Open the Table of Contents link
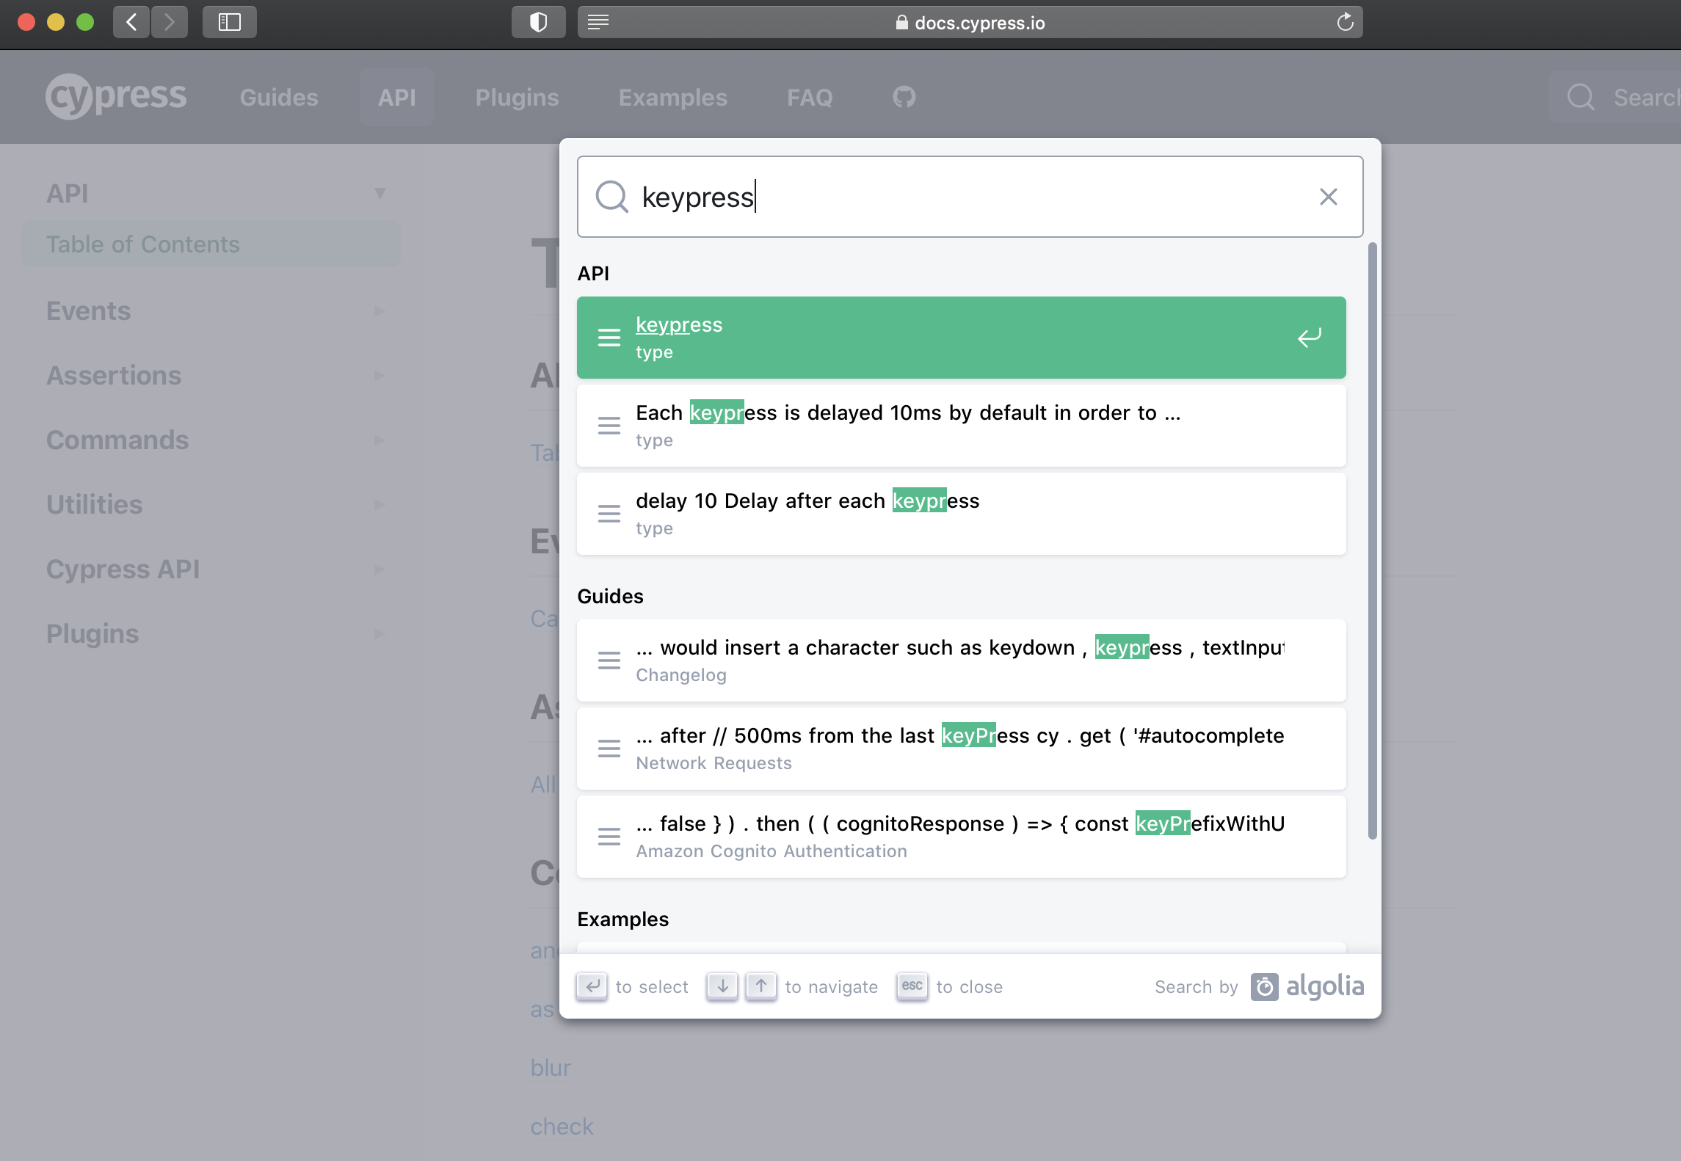The image size is (1681, 1161). [142, 244]
